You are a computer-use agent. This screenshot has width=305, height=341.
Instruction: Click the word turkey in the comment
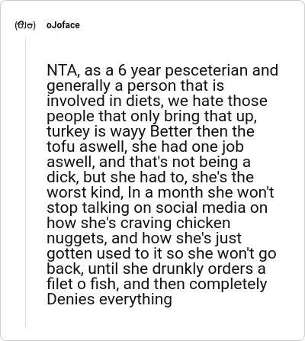(x=68, y=131)
